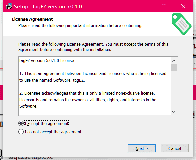Close the tagEZ Setup window
The width and height of the screenshot is (196, 160).
point(183,6)
